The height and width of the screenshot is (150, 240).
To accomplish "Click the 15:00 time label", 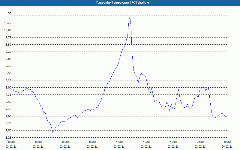I will pos(147,142).
